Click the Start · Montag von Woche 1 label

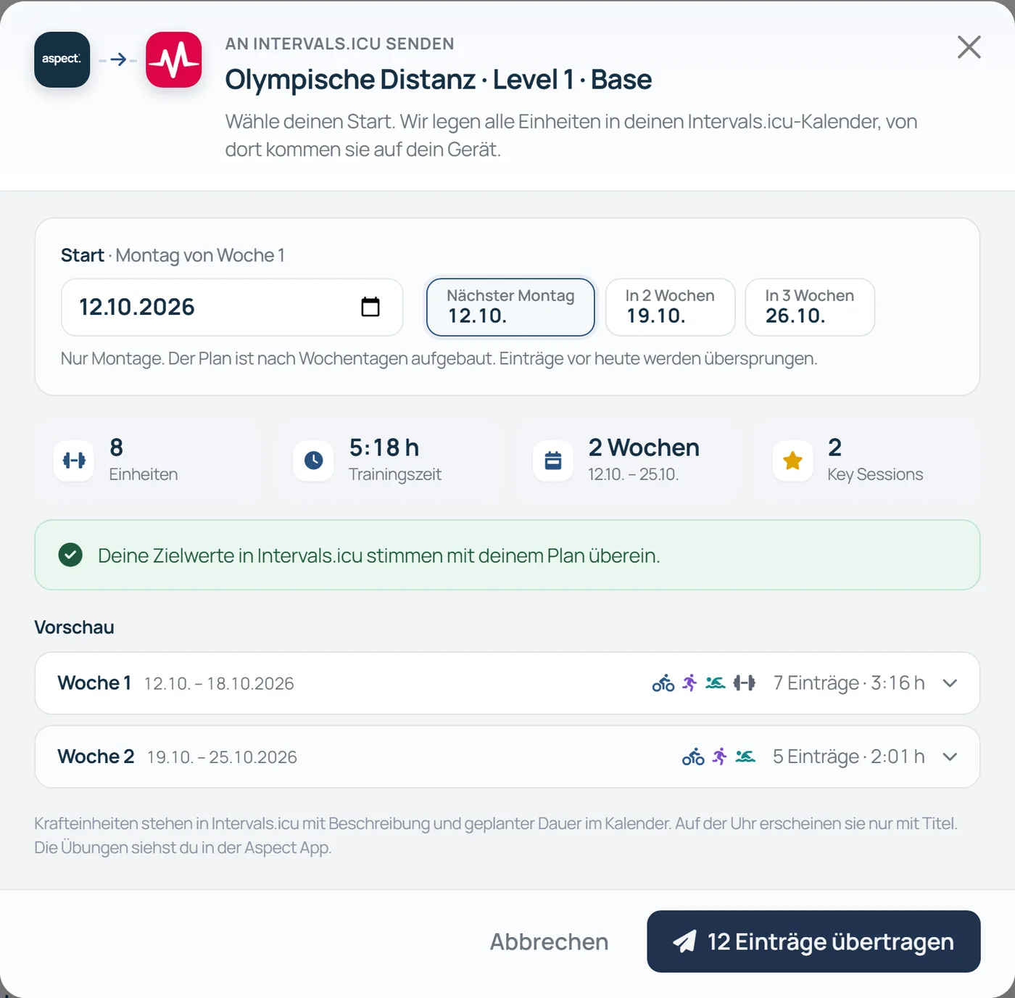pyautogui.click(x=173, y=255)
